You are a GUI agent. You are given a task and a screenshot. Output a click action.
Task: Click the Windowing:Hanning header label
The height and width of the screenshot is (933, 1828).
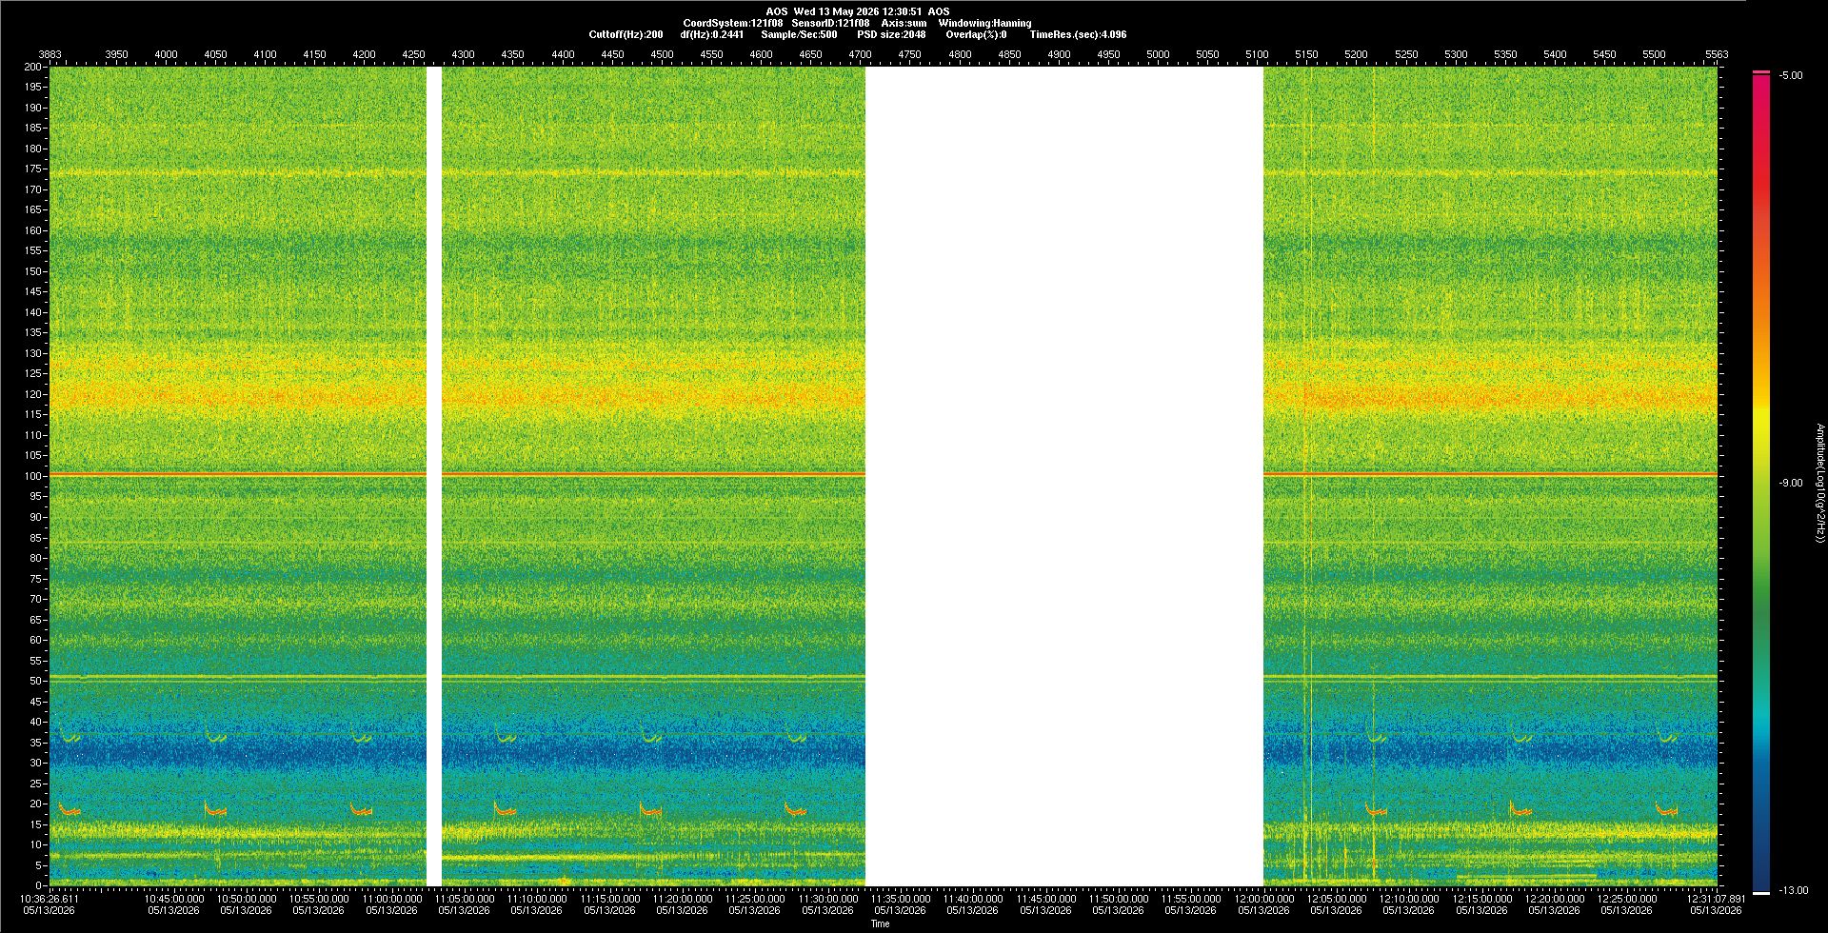(x=984, y=23)
